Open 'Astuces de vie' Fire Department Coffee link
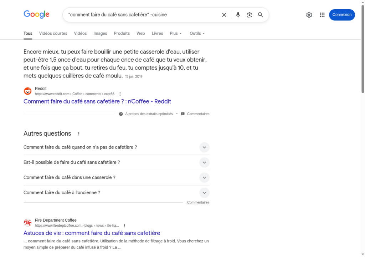 pos(92,233)
